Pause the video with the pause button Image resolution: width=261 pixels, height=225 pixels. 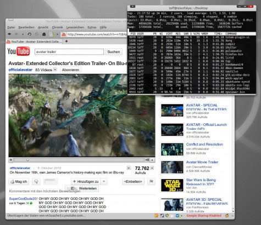coord(11,160)
